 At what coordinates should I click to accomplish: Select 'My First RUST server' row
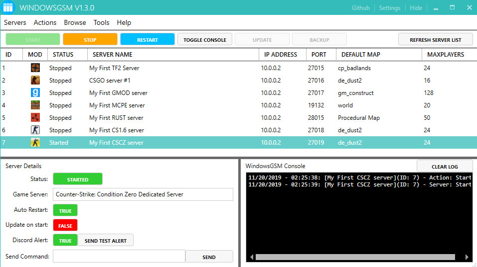click(238, 118)
